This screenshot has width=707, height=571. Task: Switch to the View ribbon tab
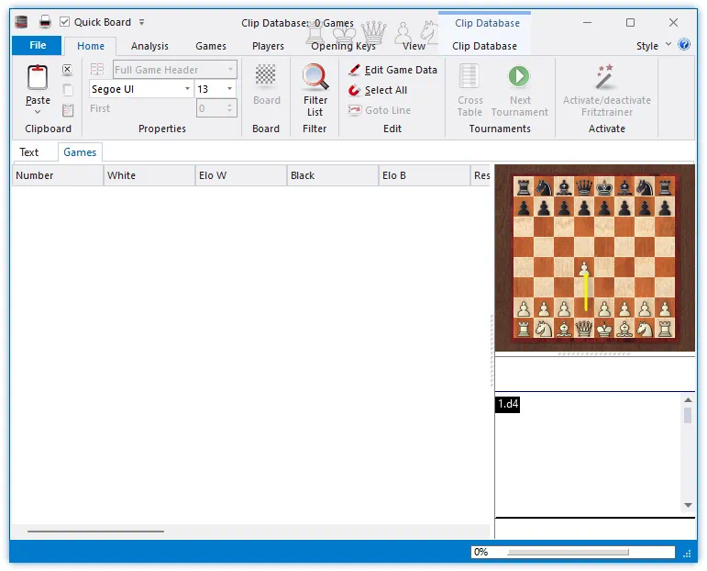(414, 46)
